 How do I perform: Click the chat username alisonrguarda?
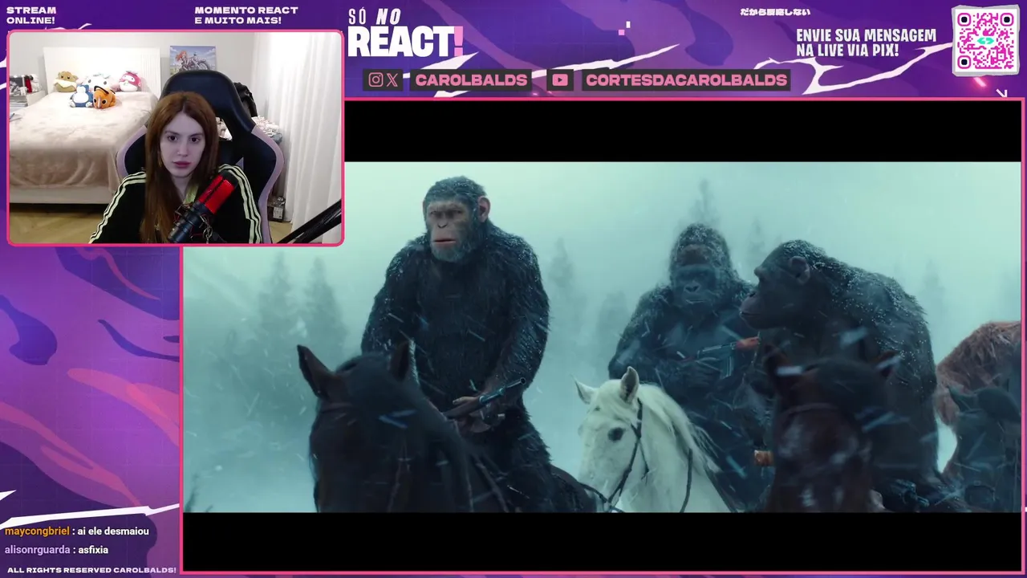tap(36, 550)
